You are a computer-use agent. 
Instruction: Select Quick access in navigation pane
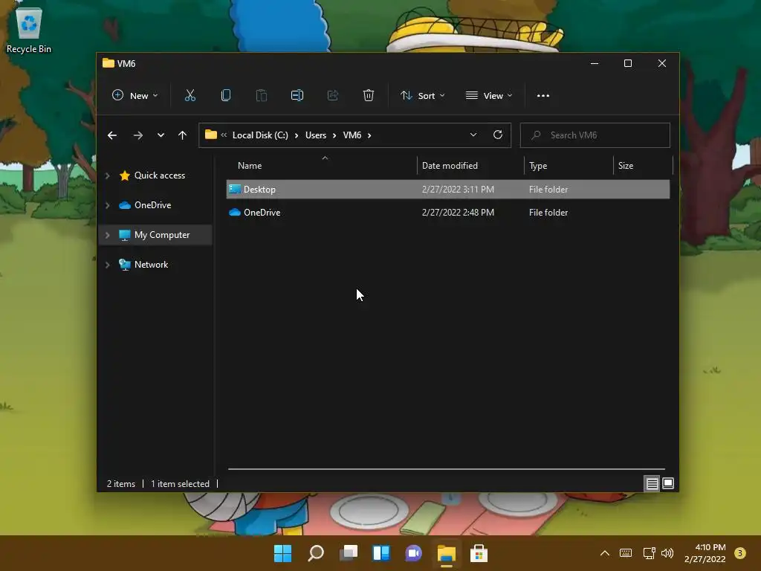[159, 175]
